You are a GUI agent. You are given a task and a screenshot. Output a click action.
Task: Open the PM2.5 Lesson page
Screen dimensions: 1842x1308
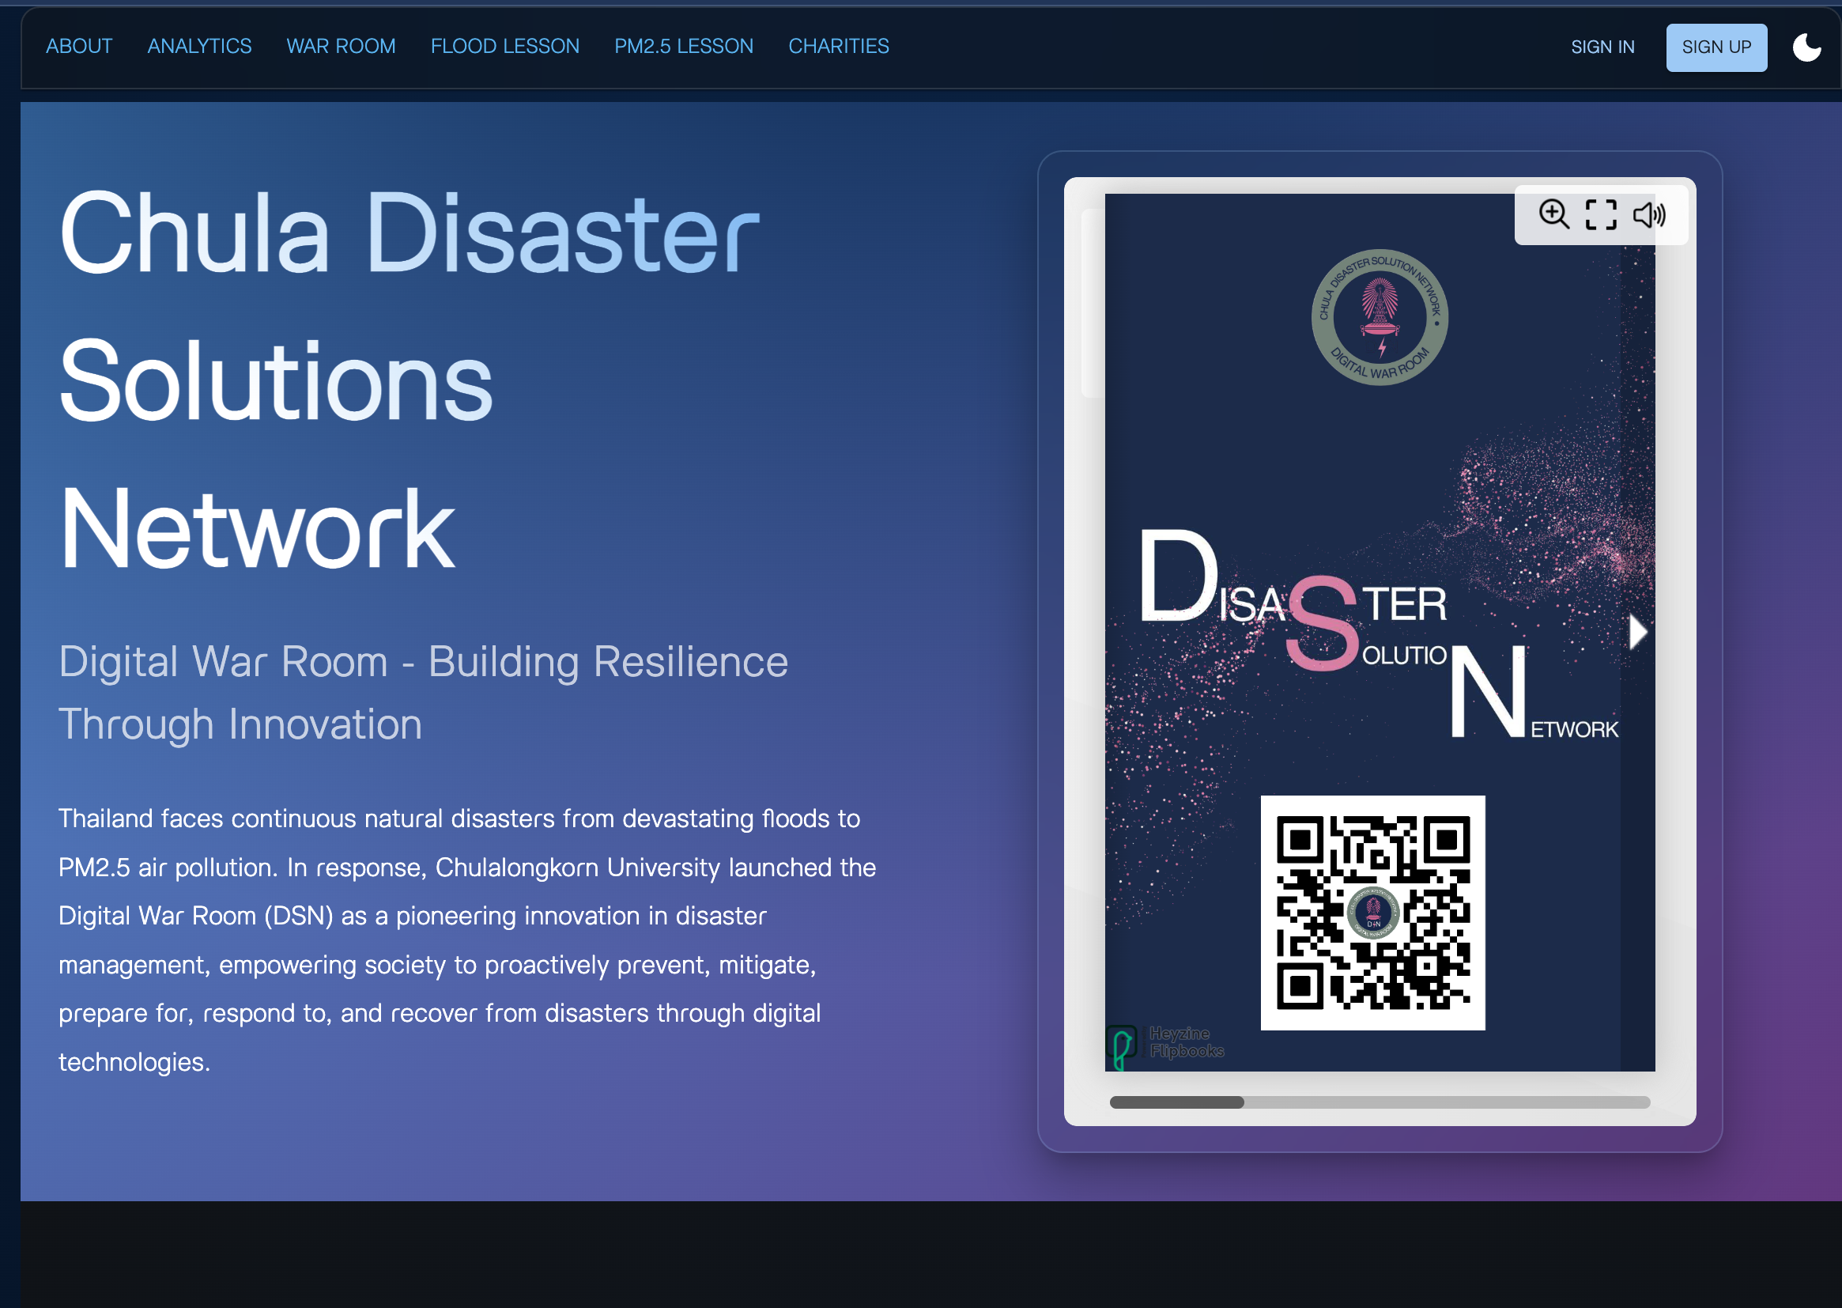pos(684,47)
